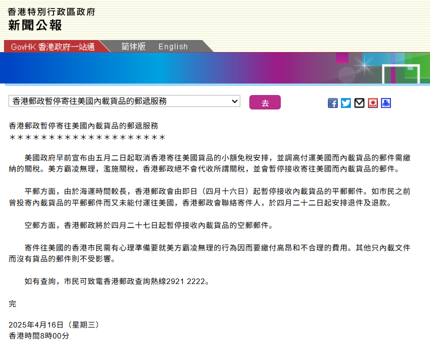The image size is (430, 344).
Task: Share this article via Twitter icon
Action: tap(346, 103)
